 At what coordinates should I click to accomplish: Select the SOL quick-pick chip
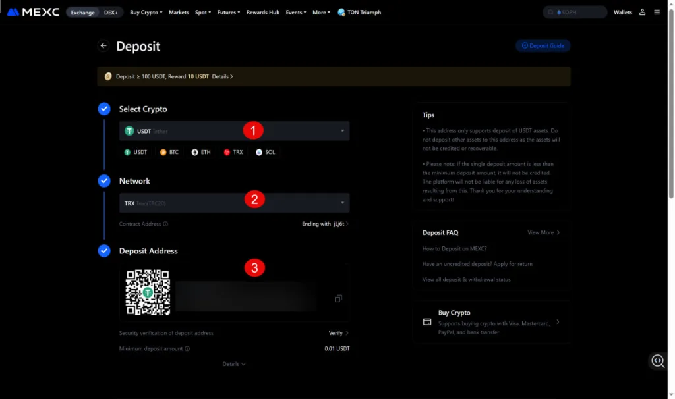[x=266, y=152]
